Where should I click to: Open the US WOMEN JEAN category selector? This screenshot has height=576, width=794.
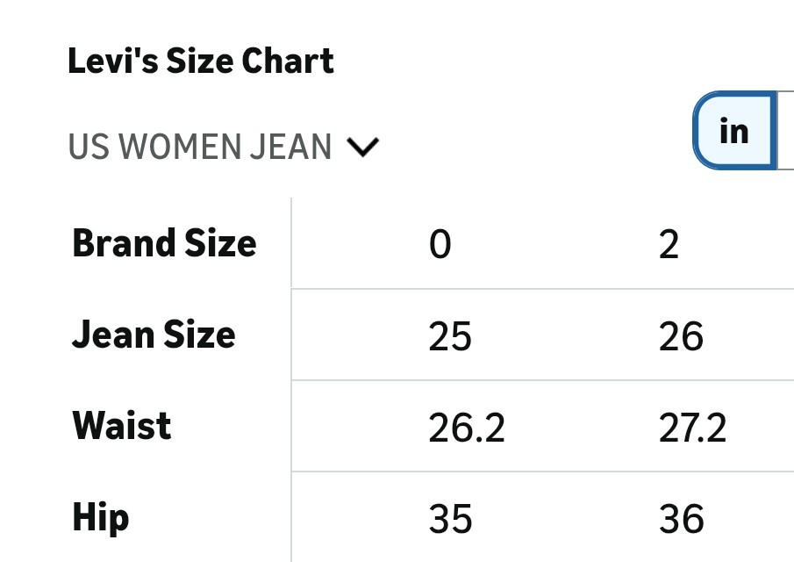click(200, 148)
